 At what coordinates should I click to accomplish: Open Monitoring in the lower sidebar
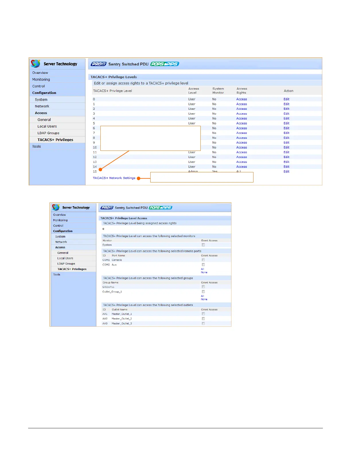tap(60, 220)
